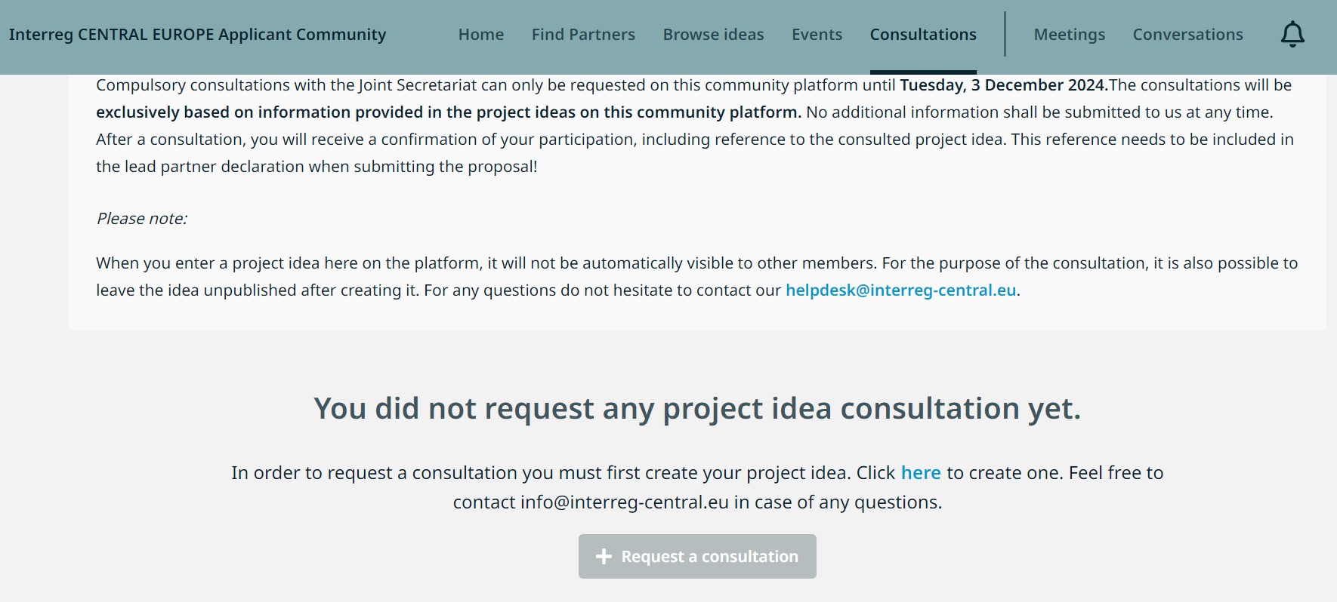Screen dimensions: 1337x602
Task: Click the info@interreg-central.eu contact text
Action: pyautogui.click(x=624, y=502)
